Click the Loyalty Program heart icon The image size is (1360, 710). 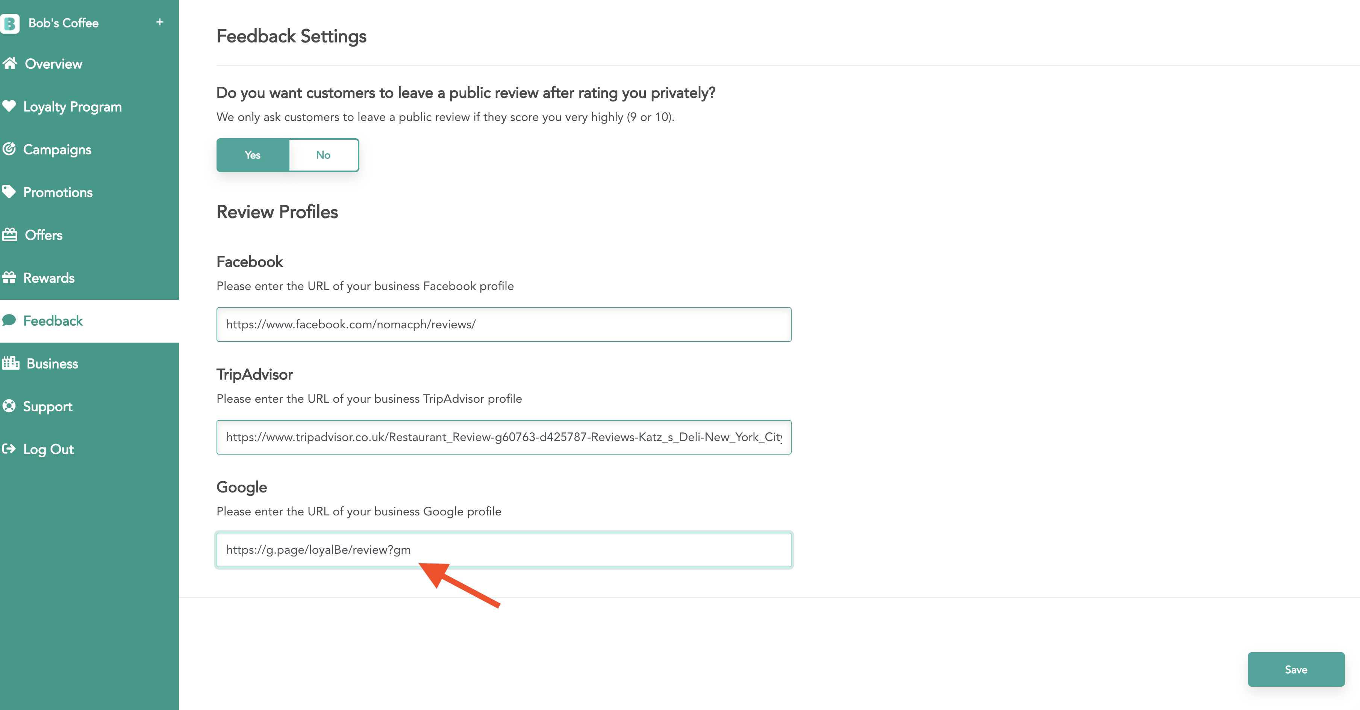pyautogui.click(x=9, y=107)
